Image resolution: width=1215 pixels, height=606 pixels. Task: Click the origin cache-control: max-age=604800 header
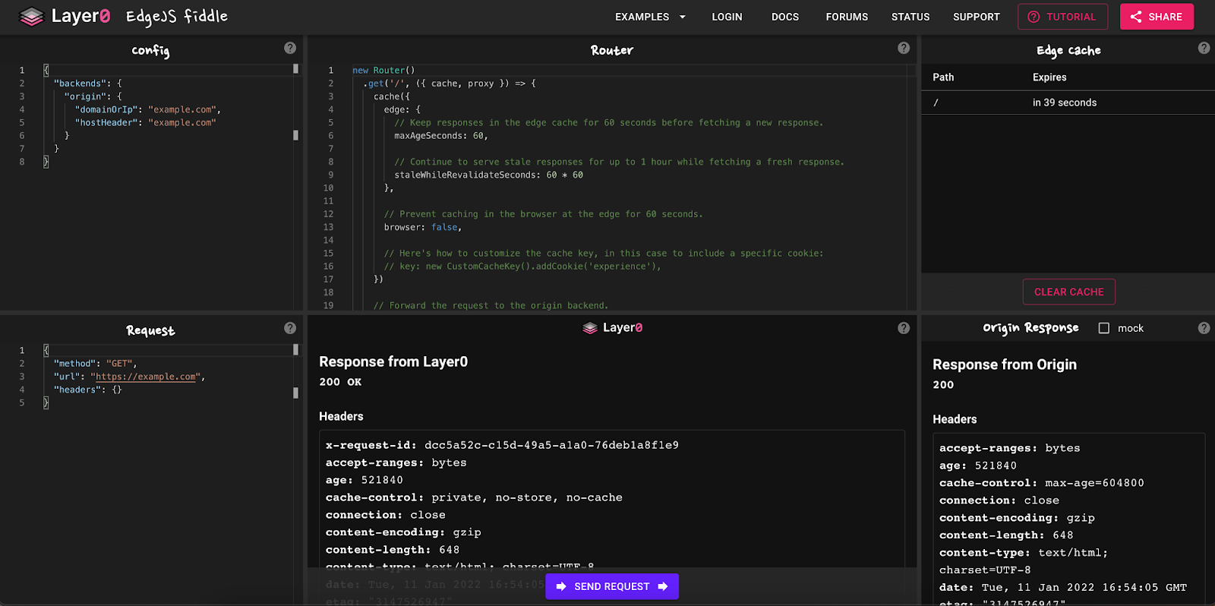point(1041,483)
